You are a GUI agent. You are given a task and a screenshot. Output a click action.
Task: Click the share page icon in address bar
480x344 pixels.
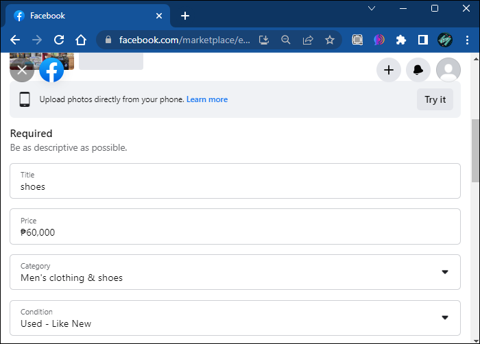(x=308, y=40)
